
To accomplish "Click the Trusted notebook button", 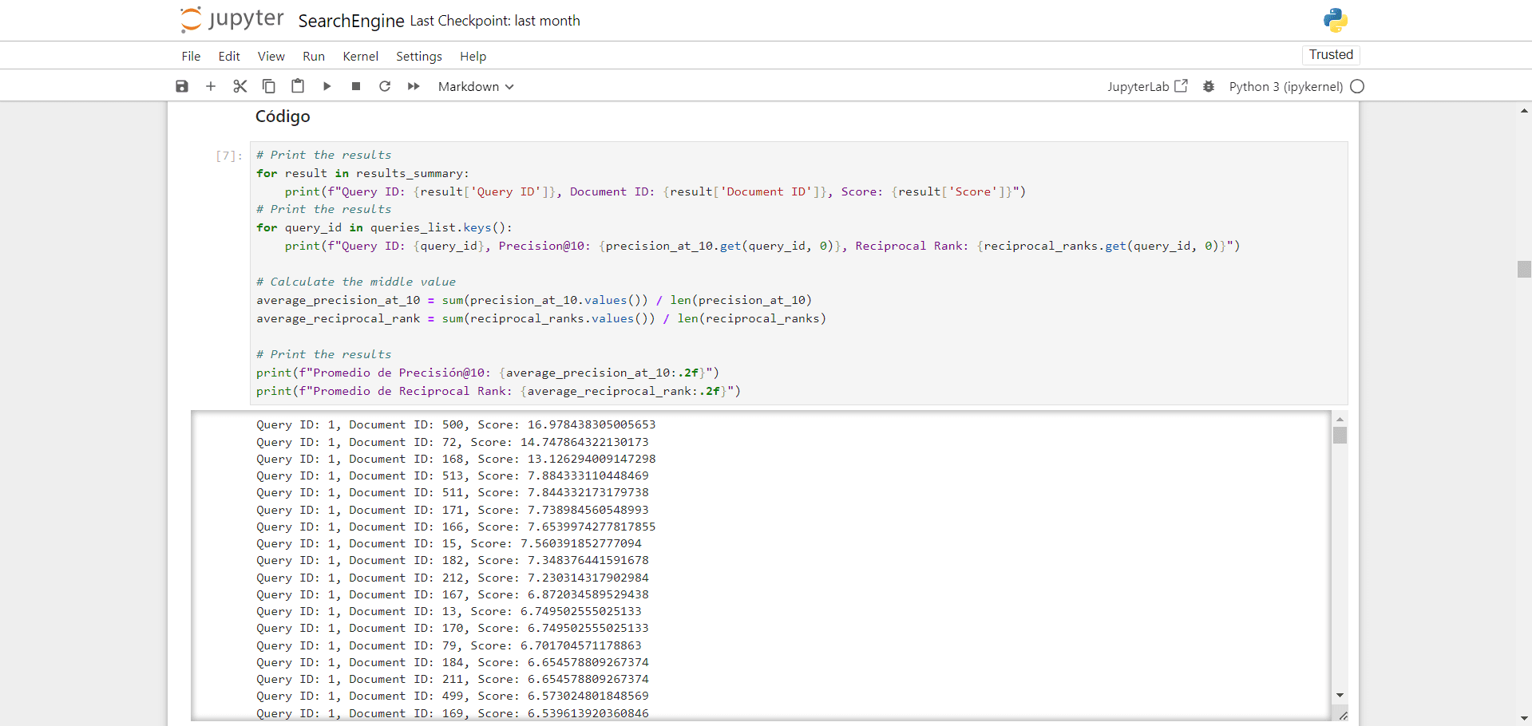I will [1331, 54].
